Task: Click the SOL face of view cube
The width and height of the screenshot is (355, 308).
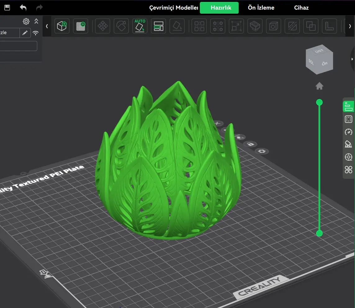Action: pos(311,62)
